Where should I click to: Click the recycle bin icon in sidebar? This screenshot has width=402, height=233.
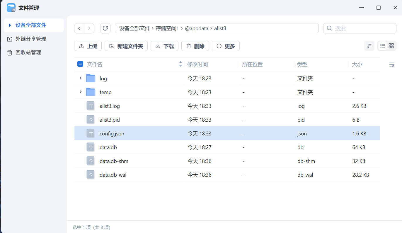pyautogui.click(x=10, y=52)
